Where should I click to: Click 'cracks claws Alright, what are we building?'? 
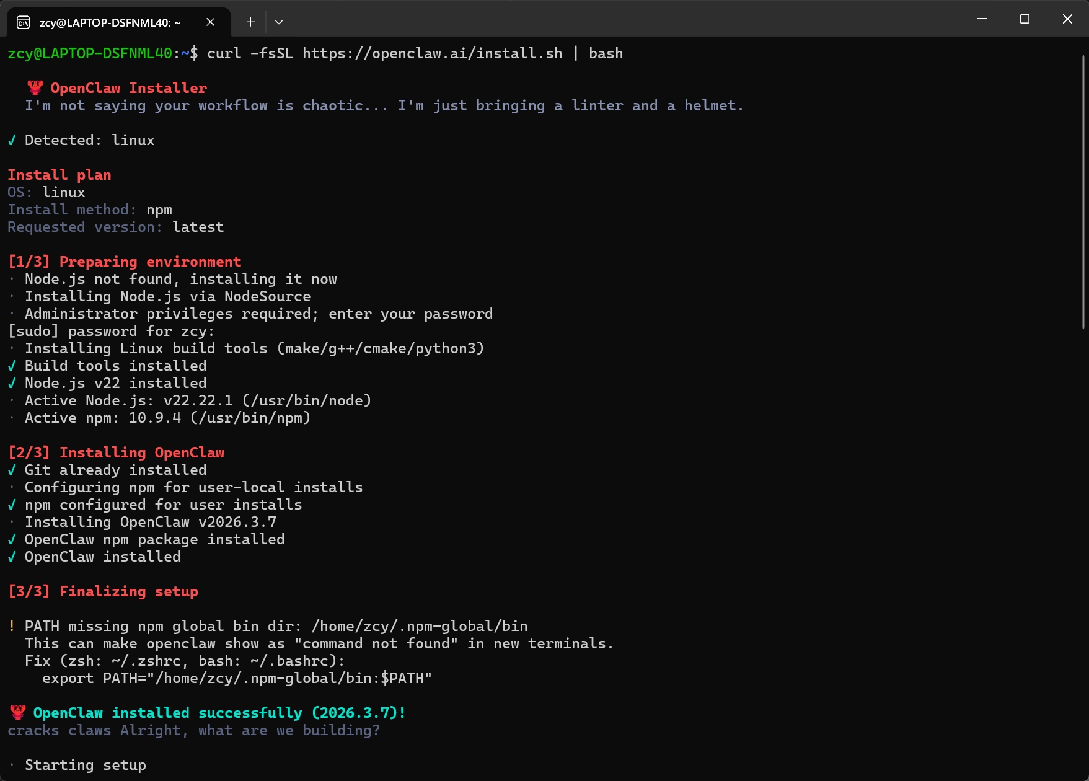(x=194, y=730)
